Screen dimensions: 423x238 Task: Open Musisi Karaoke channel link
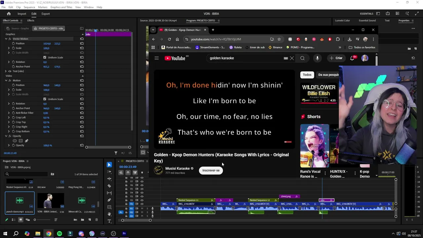point(177,169)
